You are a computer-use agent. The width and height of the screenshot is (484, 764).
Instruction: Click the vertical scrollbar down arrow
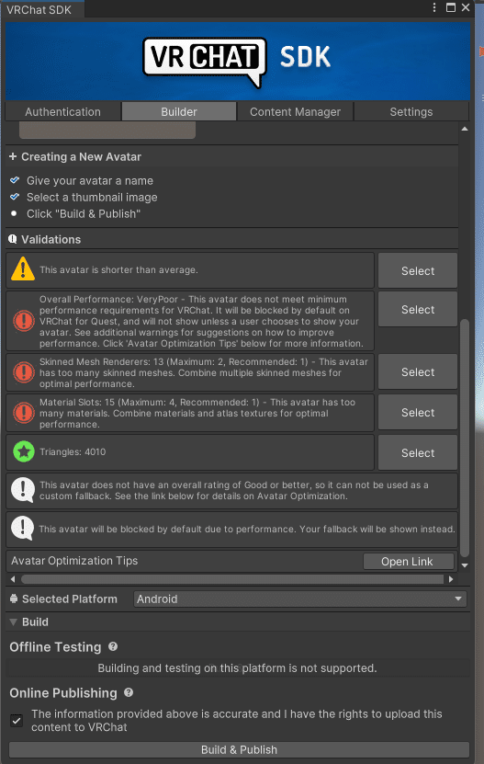point(465,565)
